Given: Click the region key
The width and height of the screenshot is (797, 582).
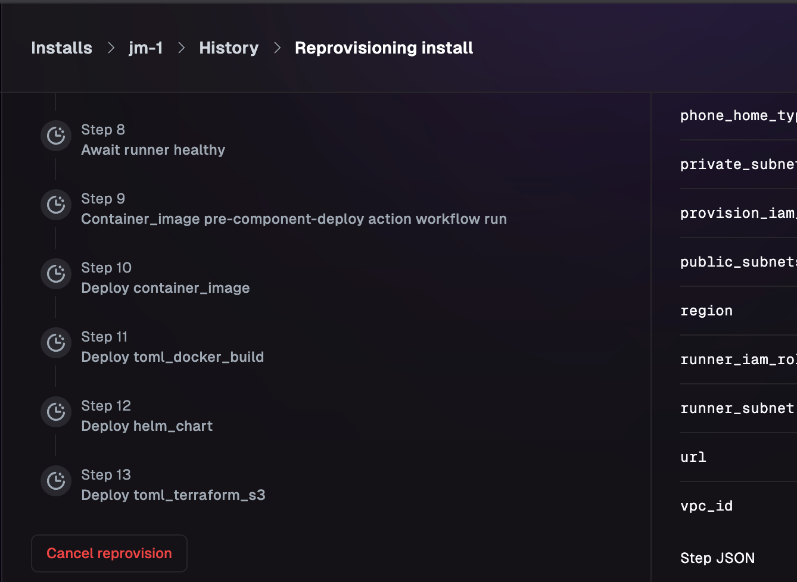Looking at the screenshot, I should click(x=706, y=311).
